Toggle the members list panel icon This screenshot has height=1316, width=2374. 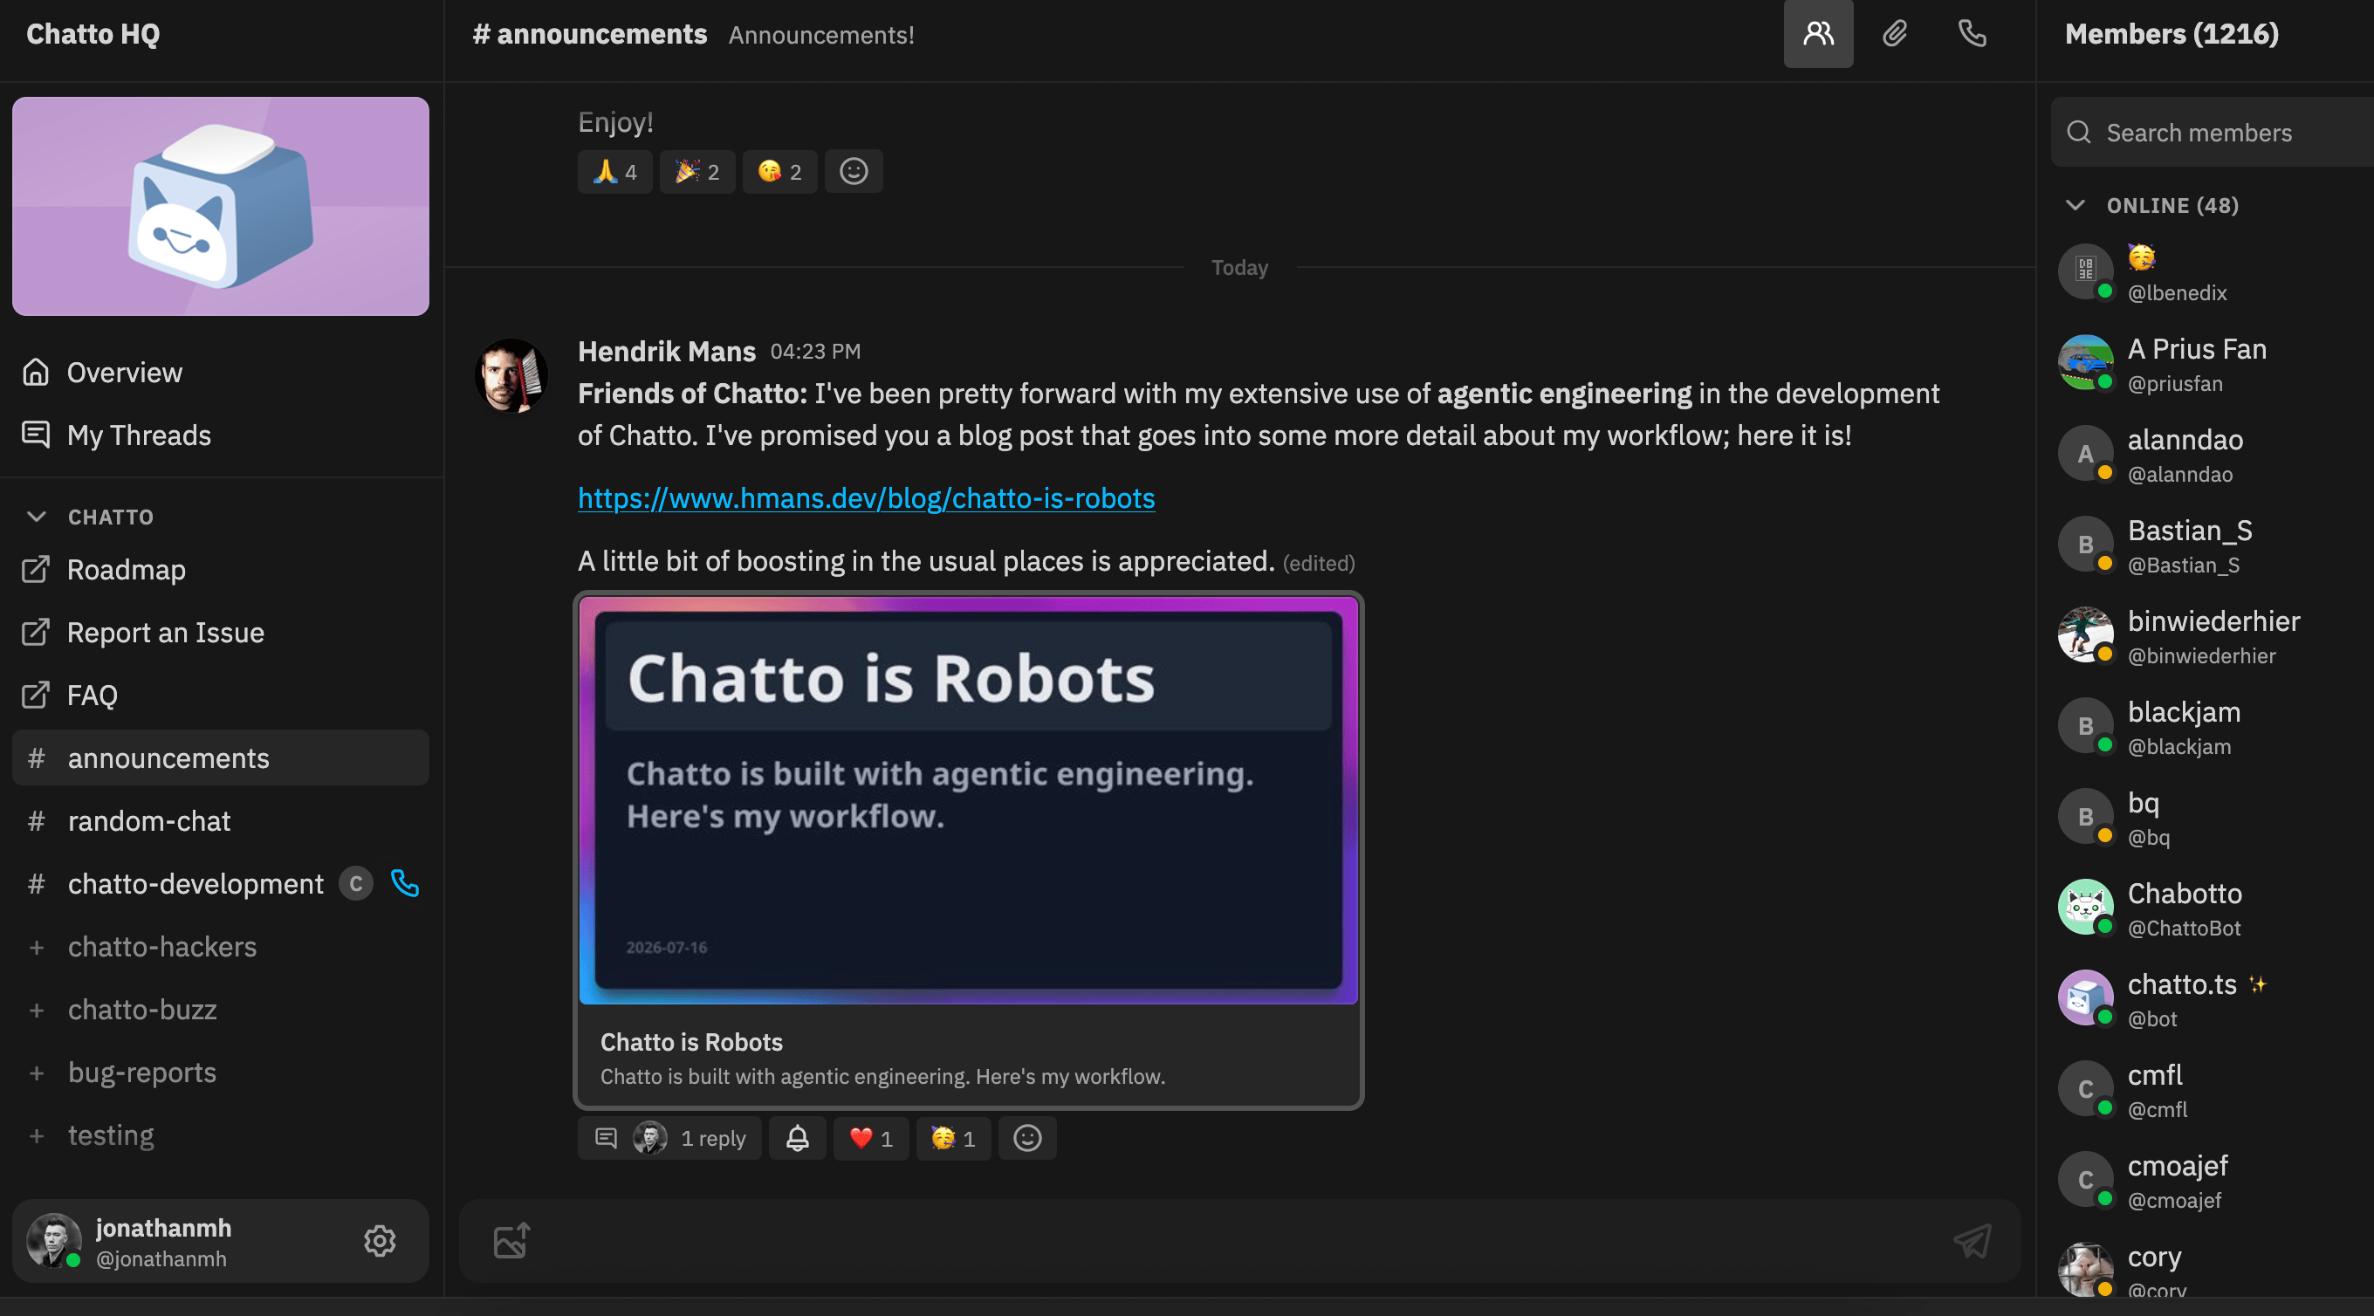(1817, 34)
